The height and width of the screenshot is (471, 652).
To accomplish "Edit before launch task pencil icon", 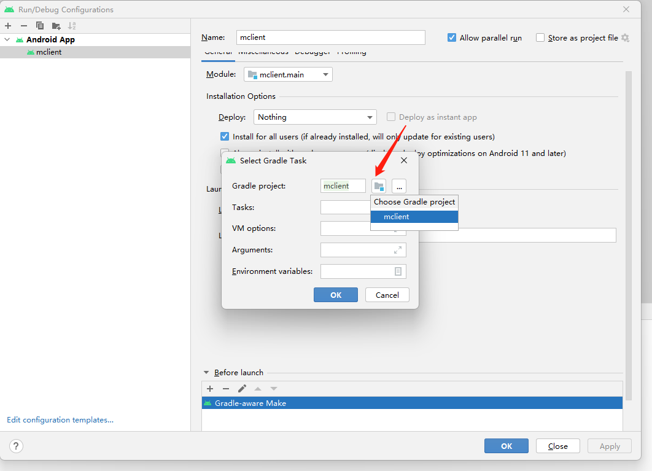I will (x=242, y=389).
